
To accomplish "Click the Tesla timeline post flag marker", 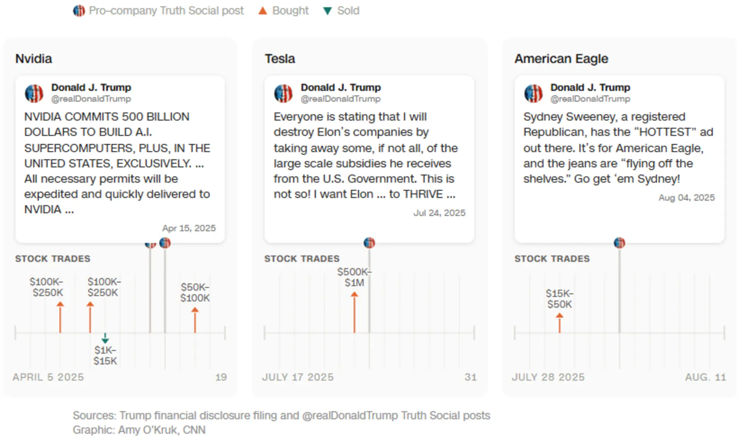I will 369,243.
